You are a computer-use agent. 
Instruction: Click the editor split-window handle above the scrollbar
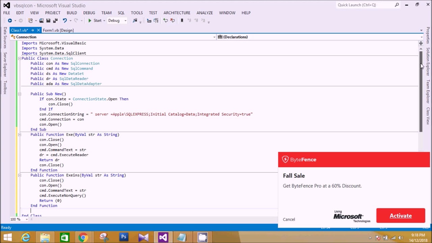(x=421, y=43)
